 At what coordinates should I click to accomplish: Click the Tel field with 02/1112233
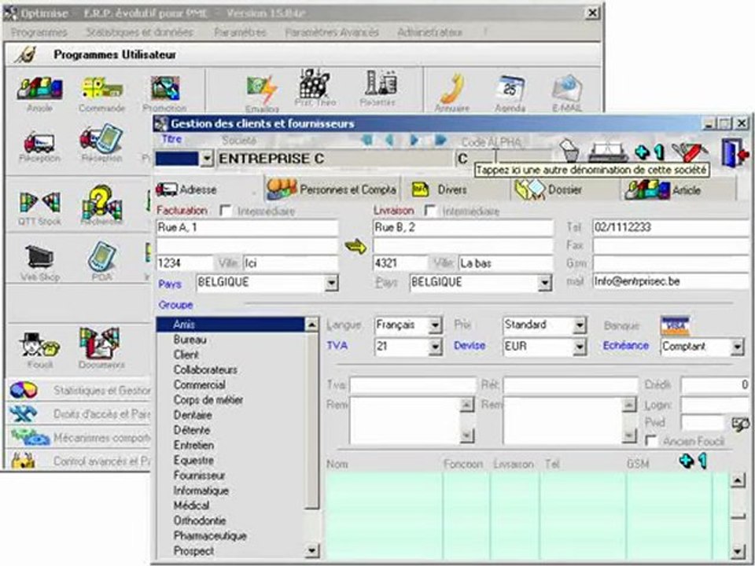(x=671, y=227)
